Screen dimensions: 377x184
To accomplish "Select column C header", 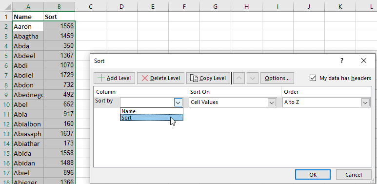I will click(x=90, y=6).
